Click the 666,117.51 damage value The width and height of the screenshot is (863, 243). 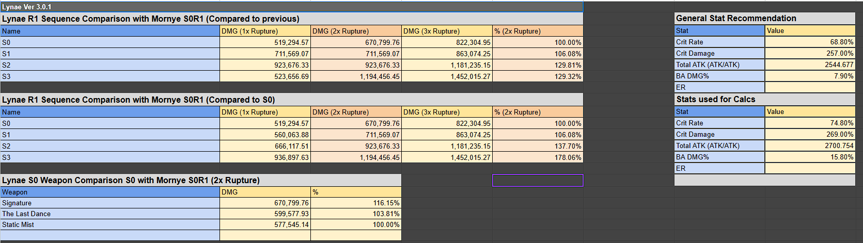tap(265, 146)
